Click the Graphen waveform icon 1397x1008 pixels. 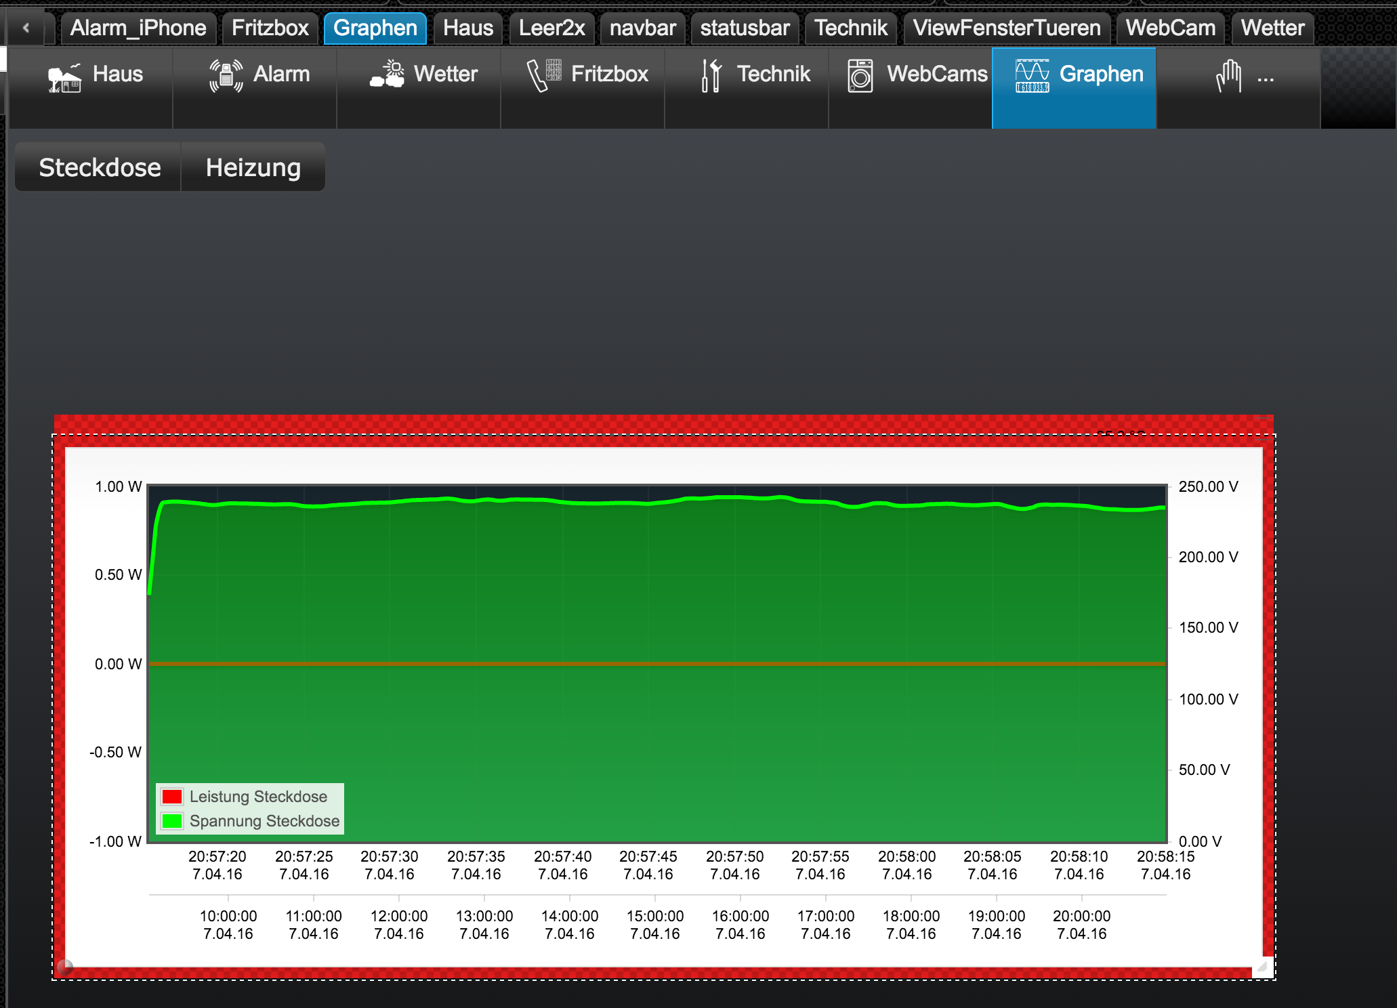point(1033,76)
